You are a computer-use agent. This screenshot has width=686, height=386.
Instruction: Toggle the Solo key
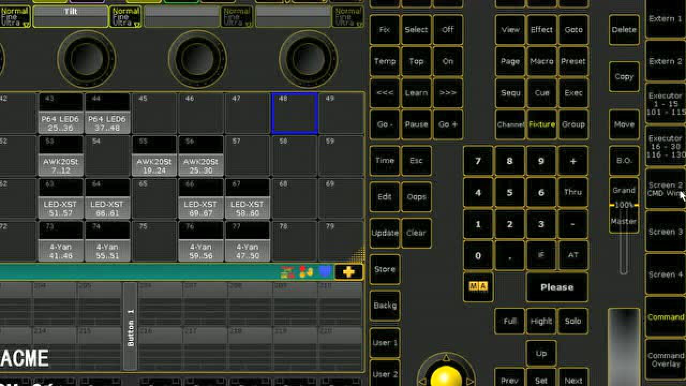coord(572,321)
